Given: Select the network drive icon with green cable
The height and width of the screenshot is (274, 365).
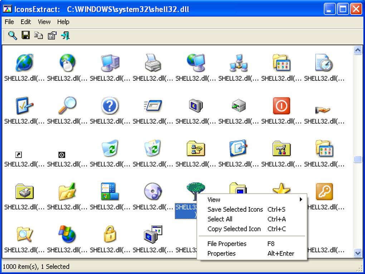Looking at the screenshot, I should tap(239, 106).
